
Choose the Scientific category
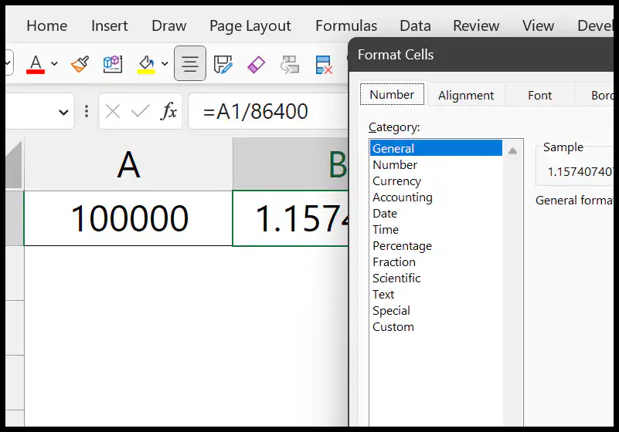point(436,278)
